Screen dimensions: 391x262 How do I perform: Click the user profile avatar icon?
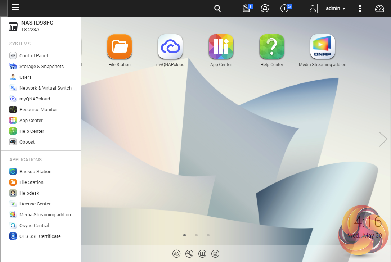313,9
